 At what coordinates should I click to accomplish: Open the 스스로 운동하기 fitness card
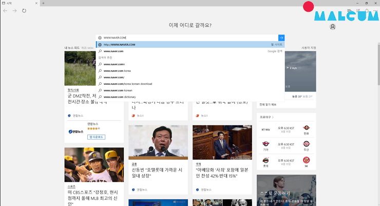(286, 191)
